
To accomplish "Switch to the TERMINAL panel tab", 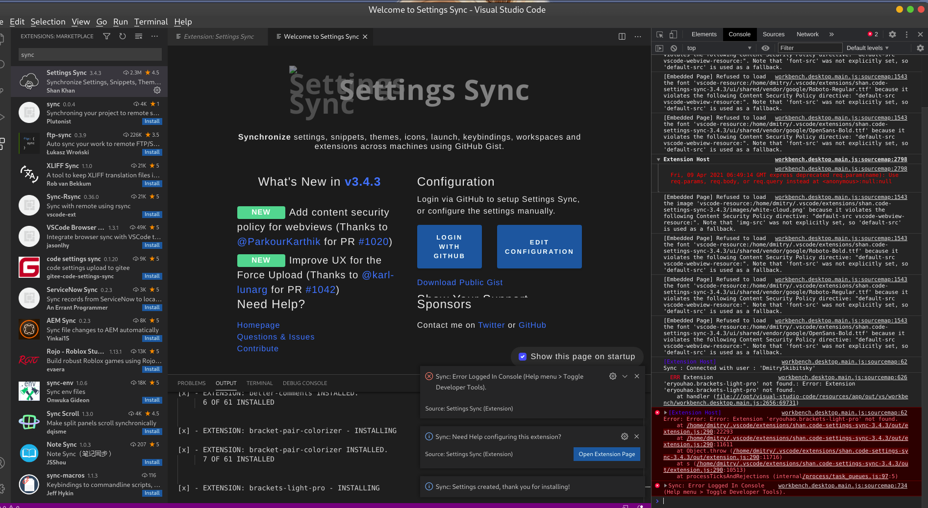I will 259,383.
